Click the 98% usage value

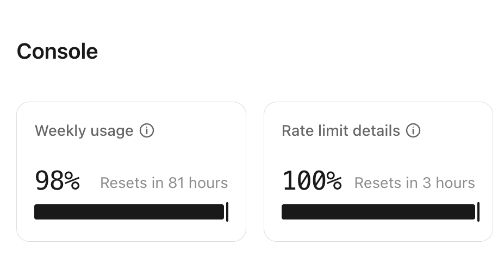[x=57, y=181]
